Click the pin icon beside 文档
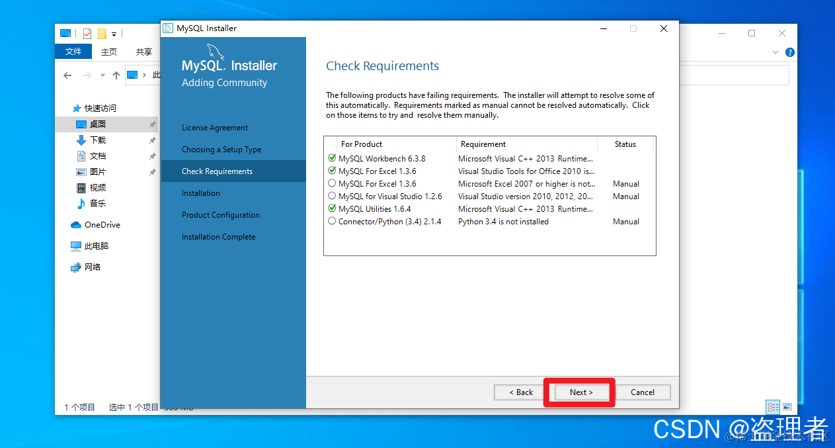 [153, 156]
